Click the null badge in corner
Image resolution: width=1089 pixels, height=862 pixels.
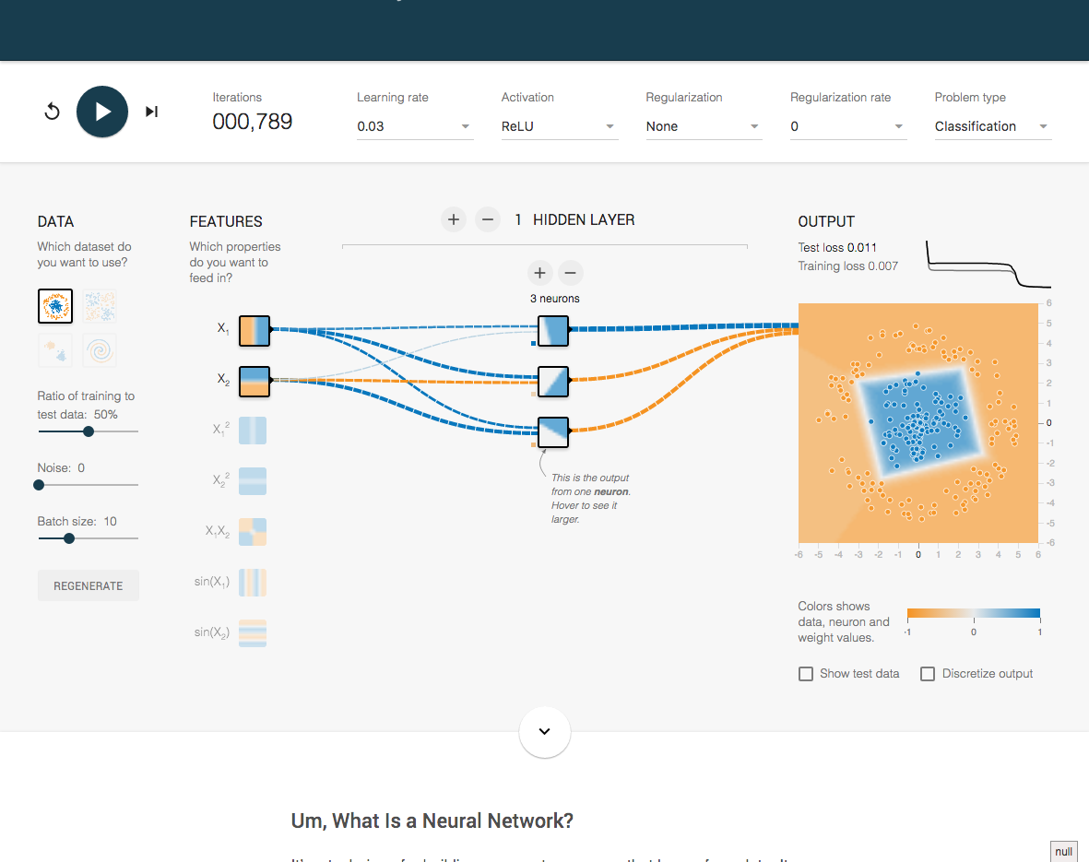click(1063, 852)
